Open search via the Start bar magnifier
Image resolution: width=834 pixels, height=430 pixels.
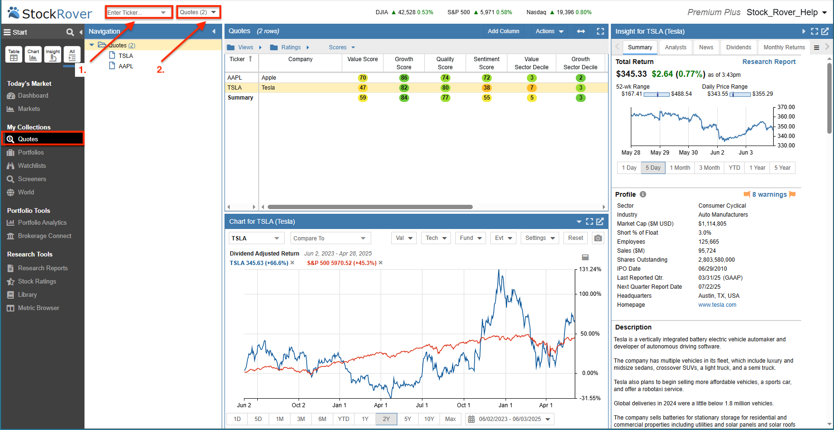pos(70,32)
